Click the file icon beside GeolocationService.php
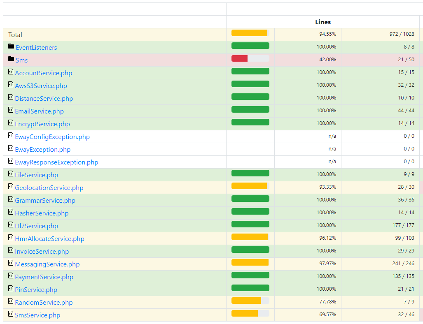423x324 pixels. (11, 186)
